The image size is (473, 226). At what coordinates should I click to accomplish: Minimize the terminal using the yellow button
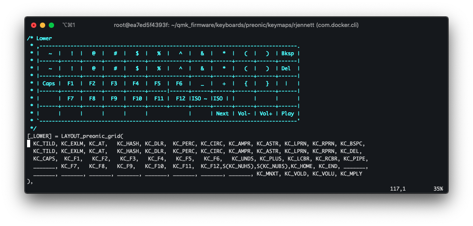click(43, 25)
